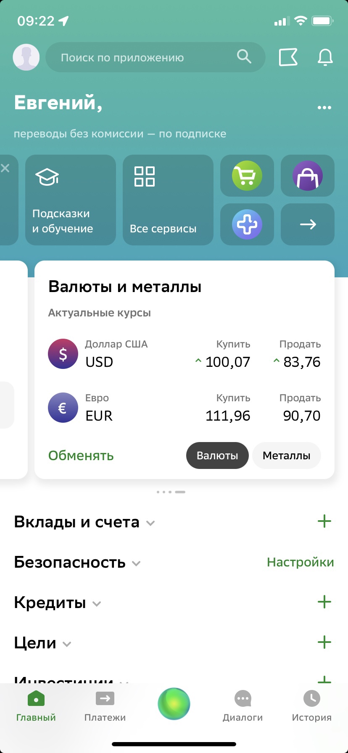Launch the green assistant orb
This screenshot has width=348, height=753.
(174, 704)
